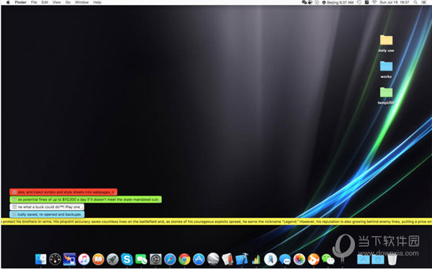Open iBooks orange book icon
The width and height of the screenshot is (432, 269).
(98, 259)
